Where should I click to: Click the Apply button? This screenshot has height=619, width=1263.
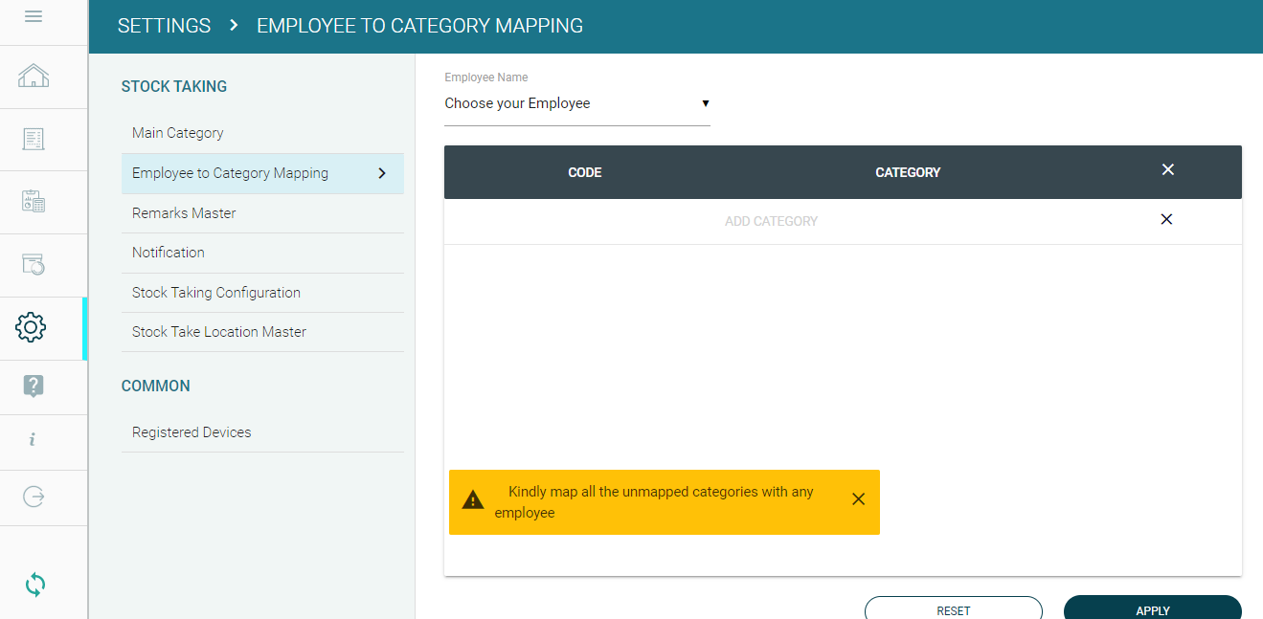(x=1152, y=609)
